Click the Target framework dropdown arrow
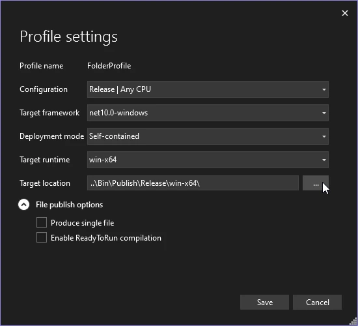358x326 pixels. (324, 113)
